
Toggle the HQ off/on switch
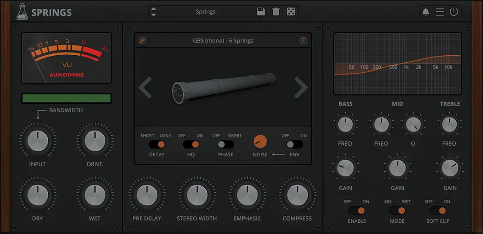(191, 145)
